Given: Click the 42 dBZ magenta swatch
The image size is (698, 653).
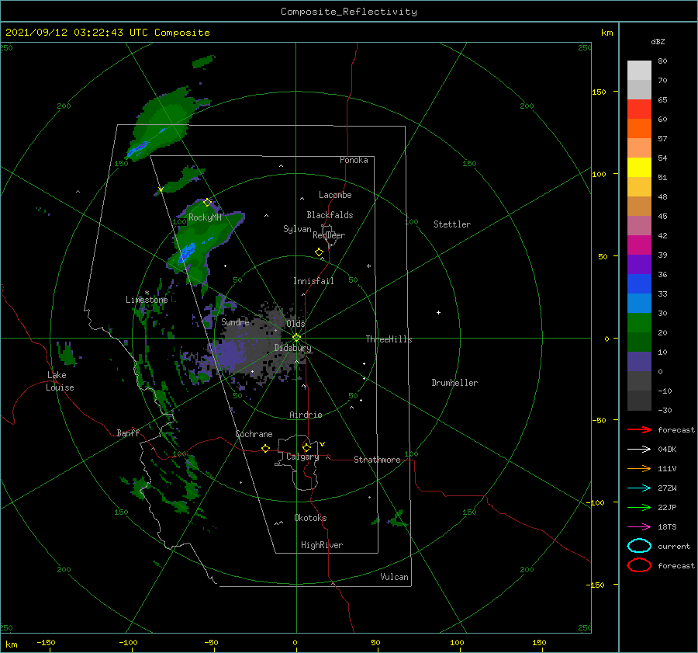Looking at the screenshot, I should tap(639, 245).
